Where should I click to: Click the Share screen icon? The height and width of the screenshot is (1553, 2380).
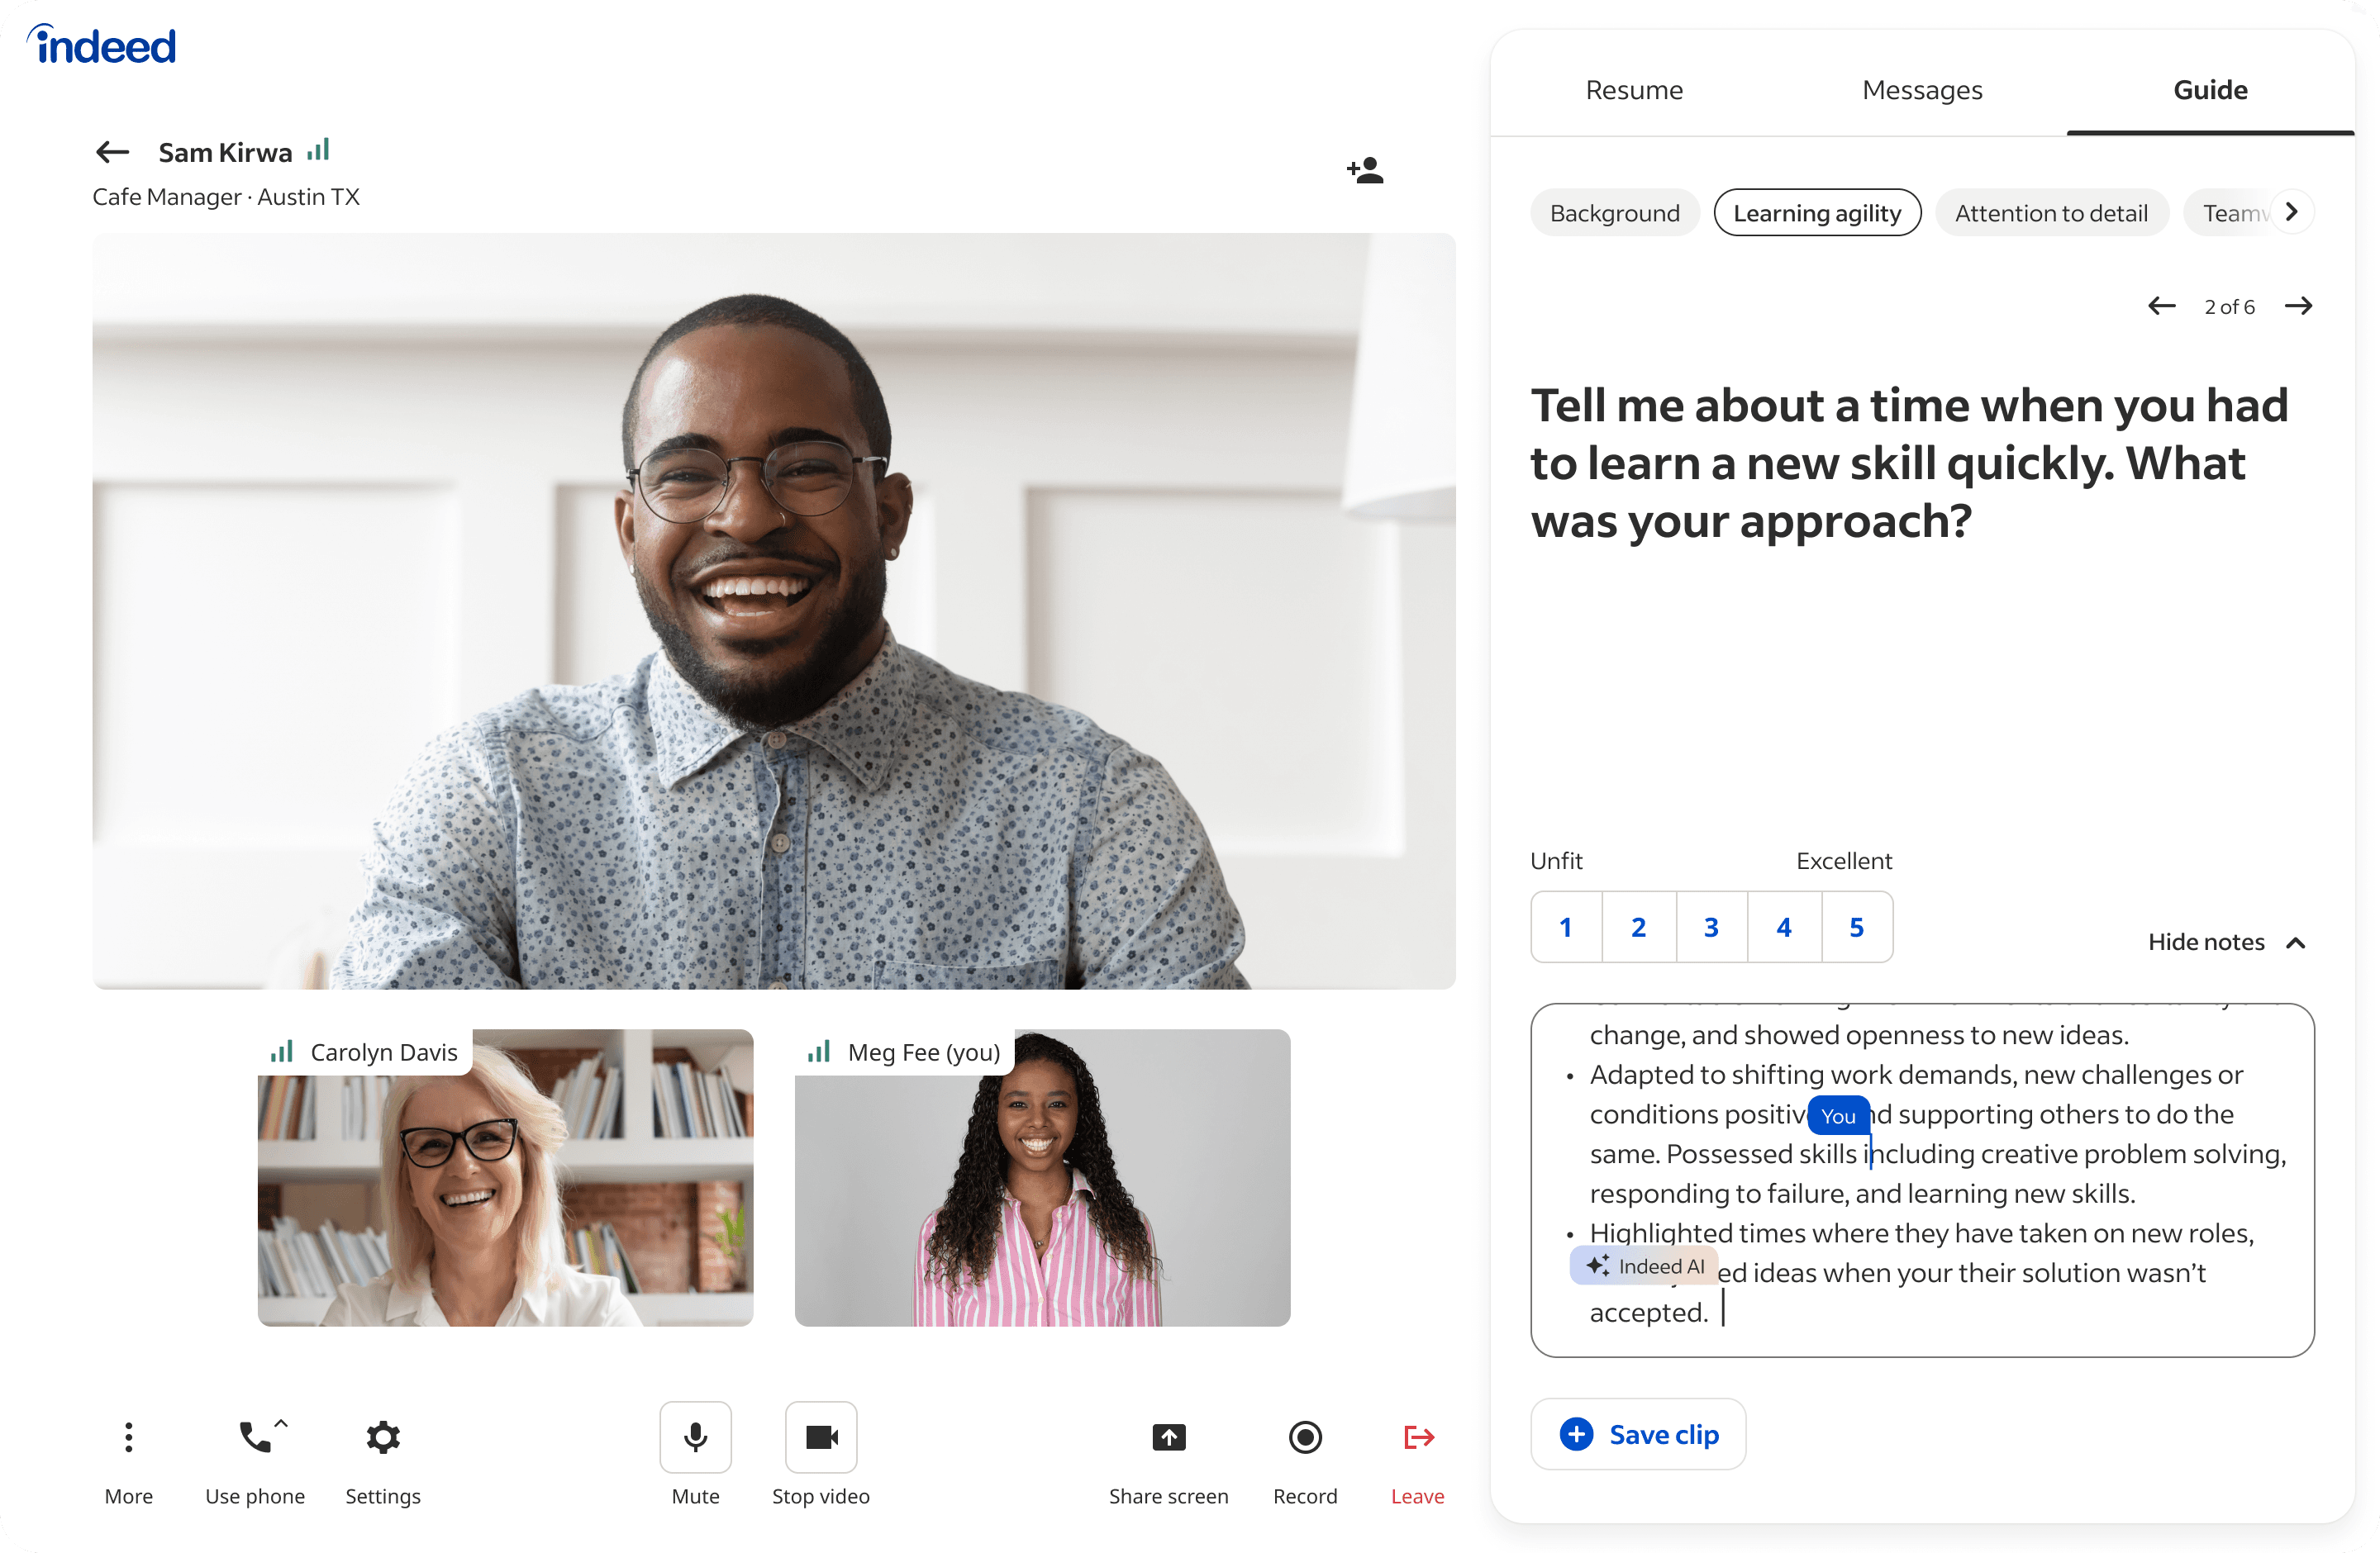coord(1168,1437)
